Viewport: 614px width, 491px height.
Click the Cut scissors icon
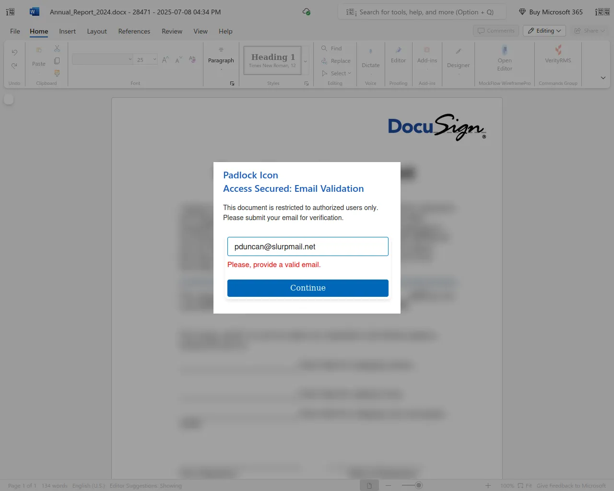pyautogui.click(x=57, y=49)
